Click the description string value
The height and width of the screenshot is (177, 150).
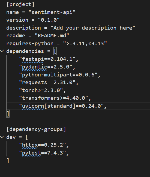(x=93, y=28)
